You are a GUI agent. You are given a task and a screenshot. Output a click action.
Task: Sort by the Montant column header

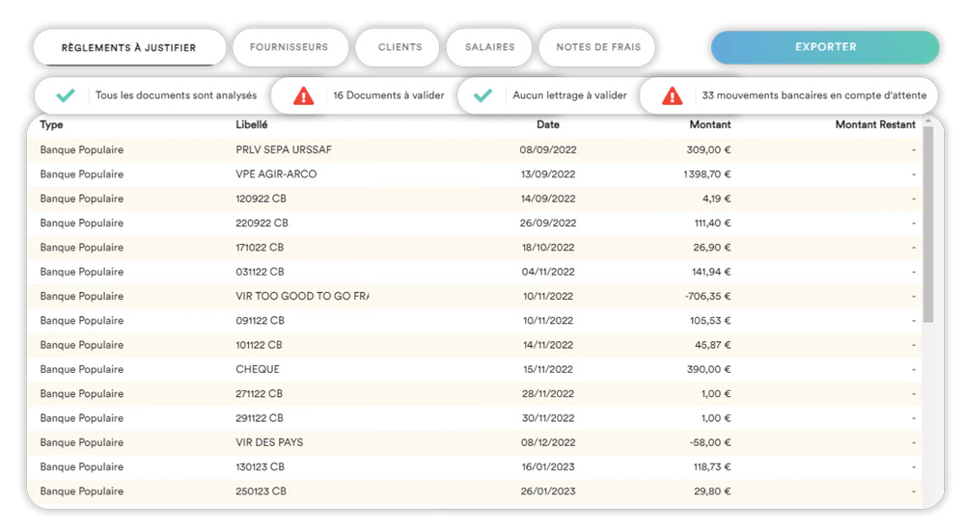click(x=709, y=124)
